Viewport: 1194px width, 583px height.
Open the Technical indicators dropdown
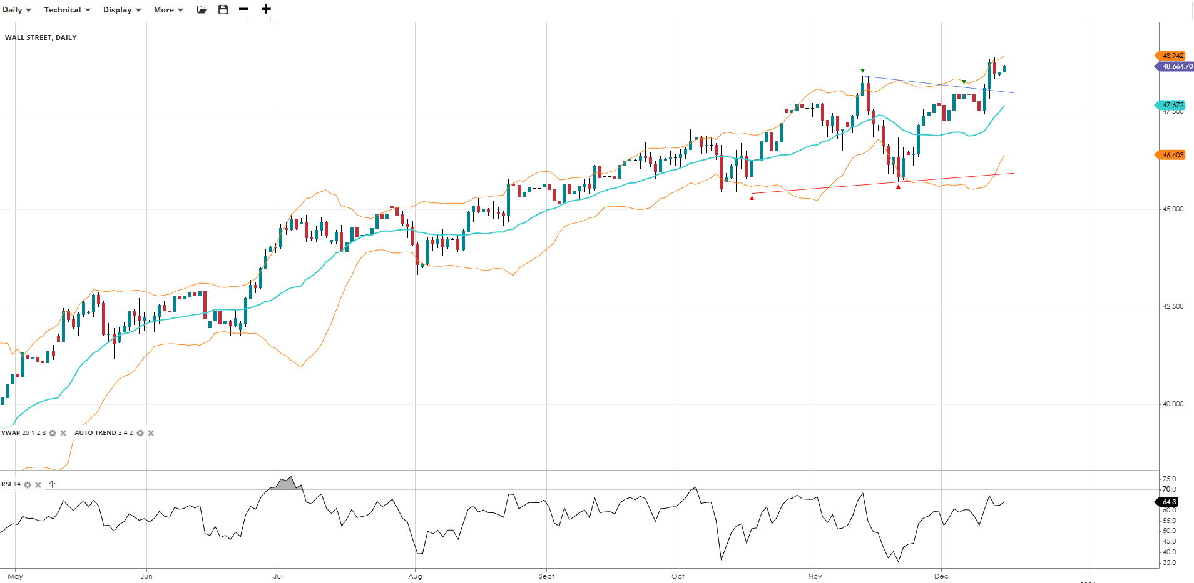click(x=67, y=10)
